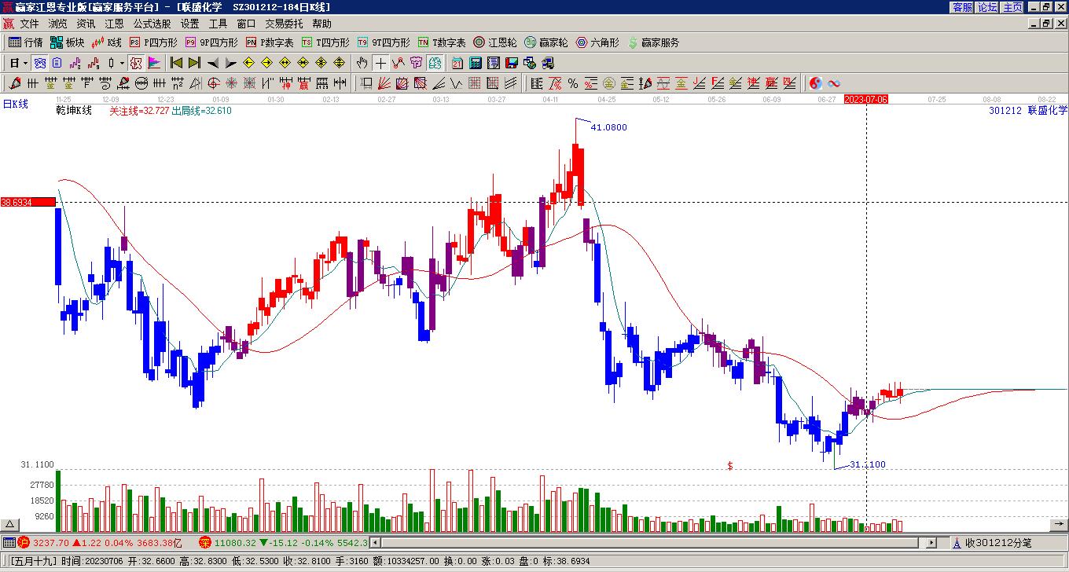The image size is (1069, 572).
Task: Click the 出局线=32.610 label
Action: [x=202, y=111]
